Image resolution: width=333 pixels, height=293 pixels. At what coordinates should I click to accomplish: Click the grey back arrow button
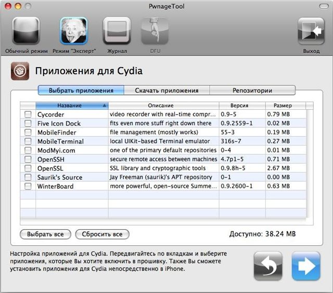click(268, 266)
